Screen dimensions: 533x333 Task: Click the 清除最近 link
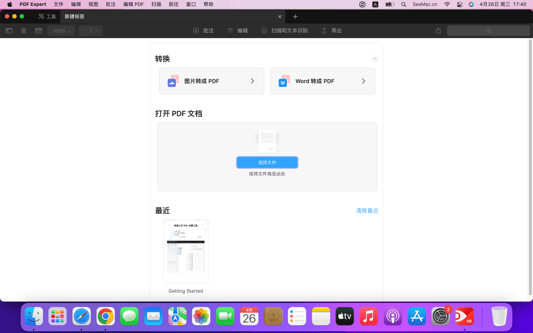pyautogui.click(x=367, y=211)
